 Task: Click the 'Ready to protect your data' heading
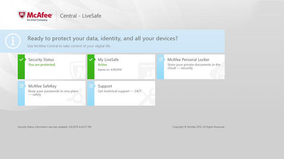pyautogui.click(x=103, y=38)
